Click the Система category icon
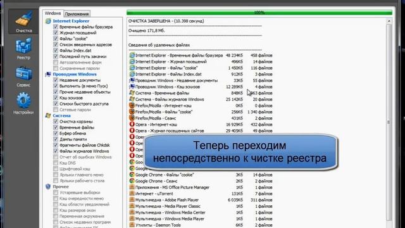Viewport: 405px width, 228px height. (48, 115)
